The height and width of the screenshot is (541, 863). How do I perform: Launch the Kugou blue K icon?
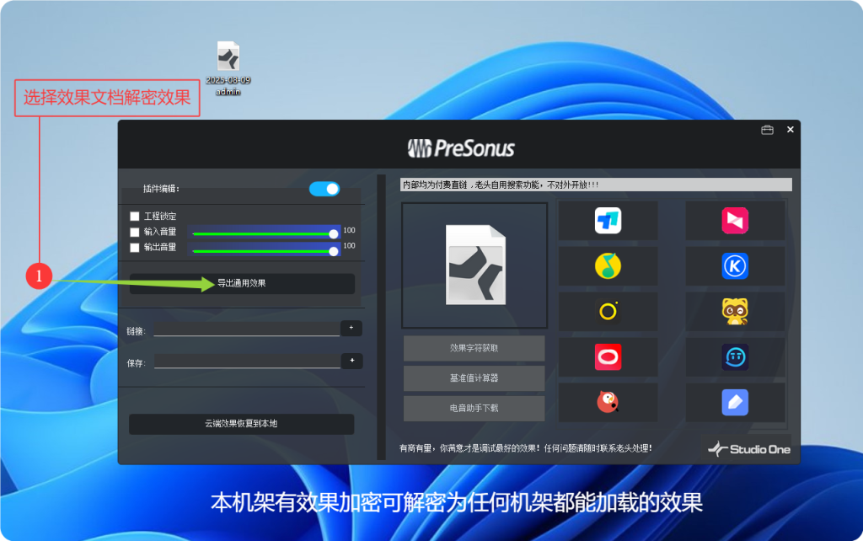[735, 265]
